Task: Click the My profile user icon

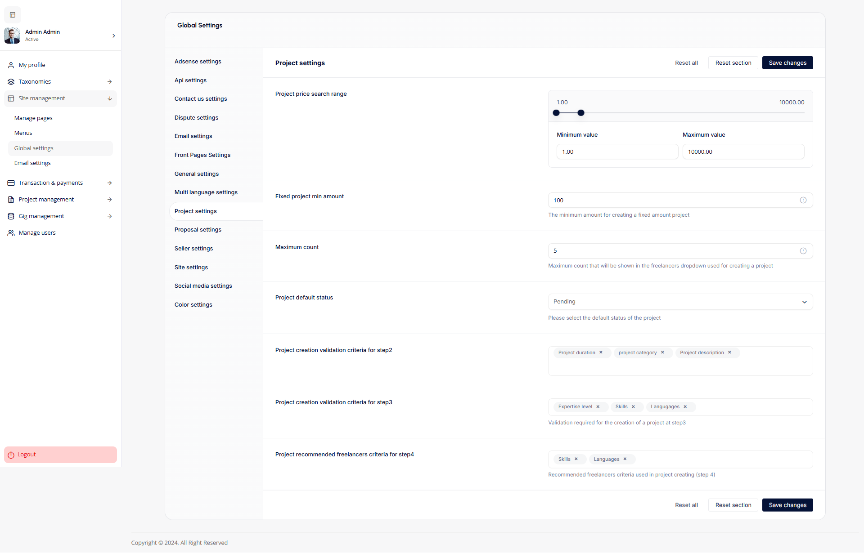Action: click(11, 65)
